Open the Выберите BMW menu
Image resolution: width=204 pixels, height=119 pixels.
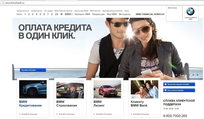(x=82, y=14)
